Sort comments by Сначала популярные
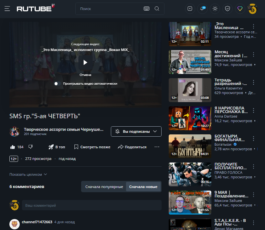Viewport: 265px width, 230px height. coord(104,187)
